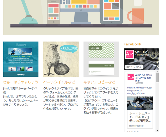Click the Xtrem Sports website template thumbnail
Screen dimensions: 166x137
point(21,59)
